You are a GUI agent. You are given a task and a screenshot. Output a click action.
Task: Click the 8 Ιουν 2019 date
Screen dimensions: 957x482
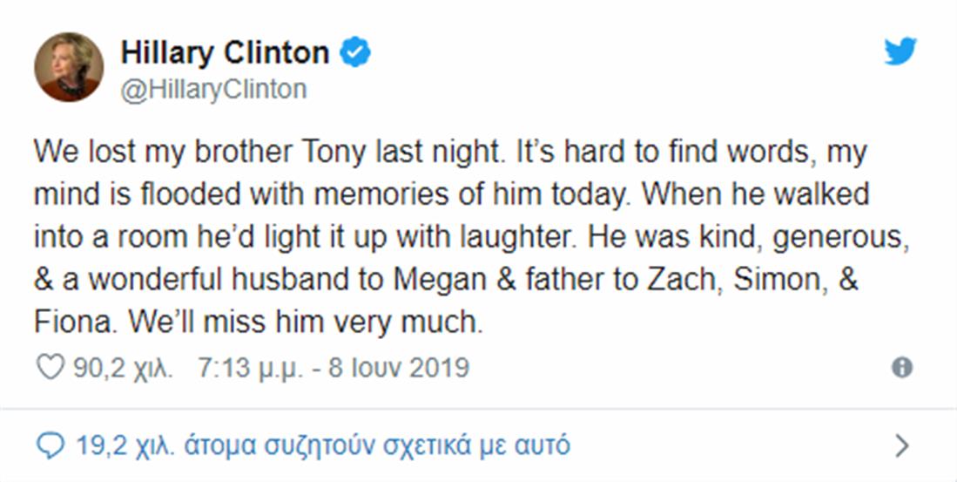(398, 368)
